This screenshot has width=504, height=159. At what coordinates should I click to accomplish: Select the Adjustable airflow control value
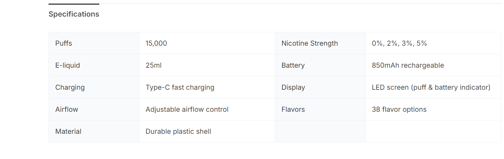tap(187, 110)
